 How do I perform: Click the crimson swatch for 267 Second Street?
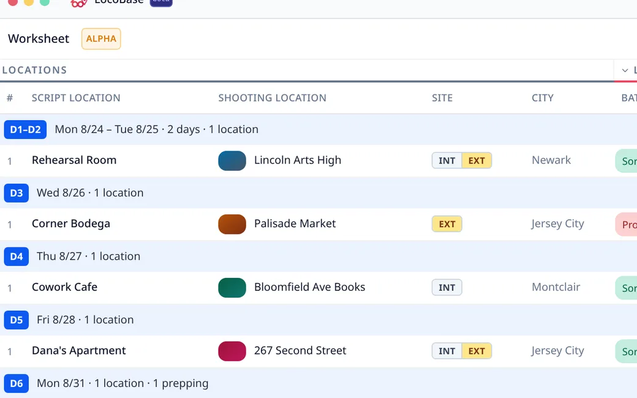click(x=232, y=351)
